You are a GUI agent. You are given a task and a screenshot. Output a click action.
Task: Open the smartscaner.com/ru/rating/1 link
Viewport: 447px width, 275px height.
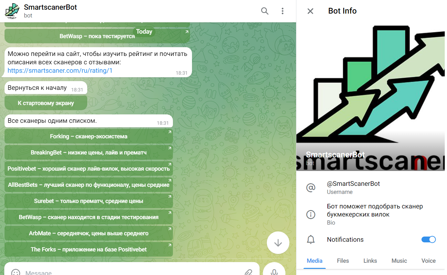60,70
